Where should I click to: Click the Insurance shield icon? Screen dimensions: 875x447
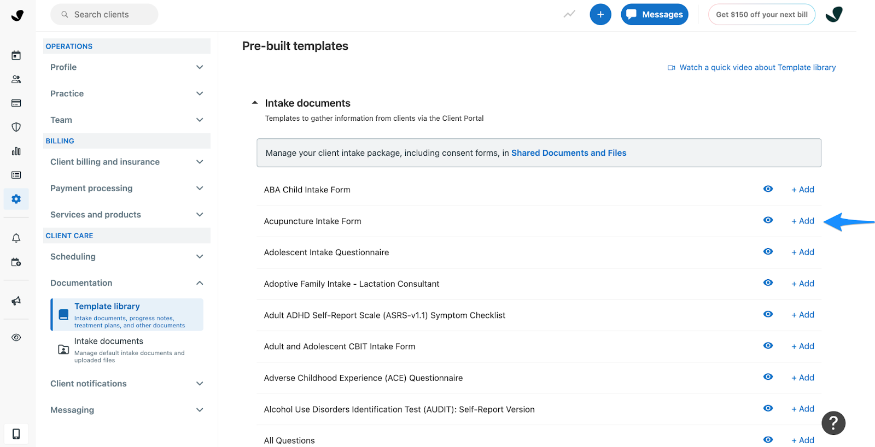coord(16,127)
